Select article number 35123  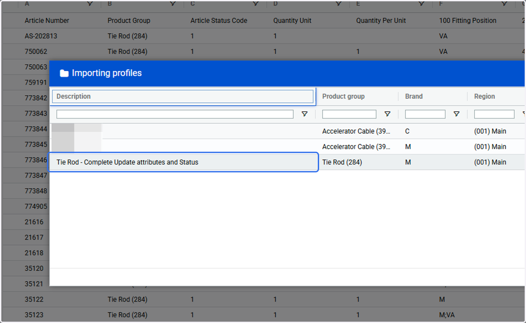click(x=34, y=315)
